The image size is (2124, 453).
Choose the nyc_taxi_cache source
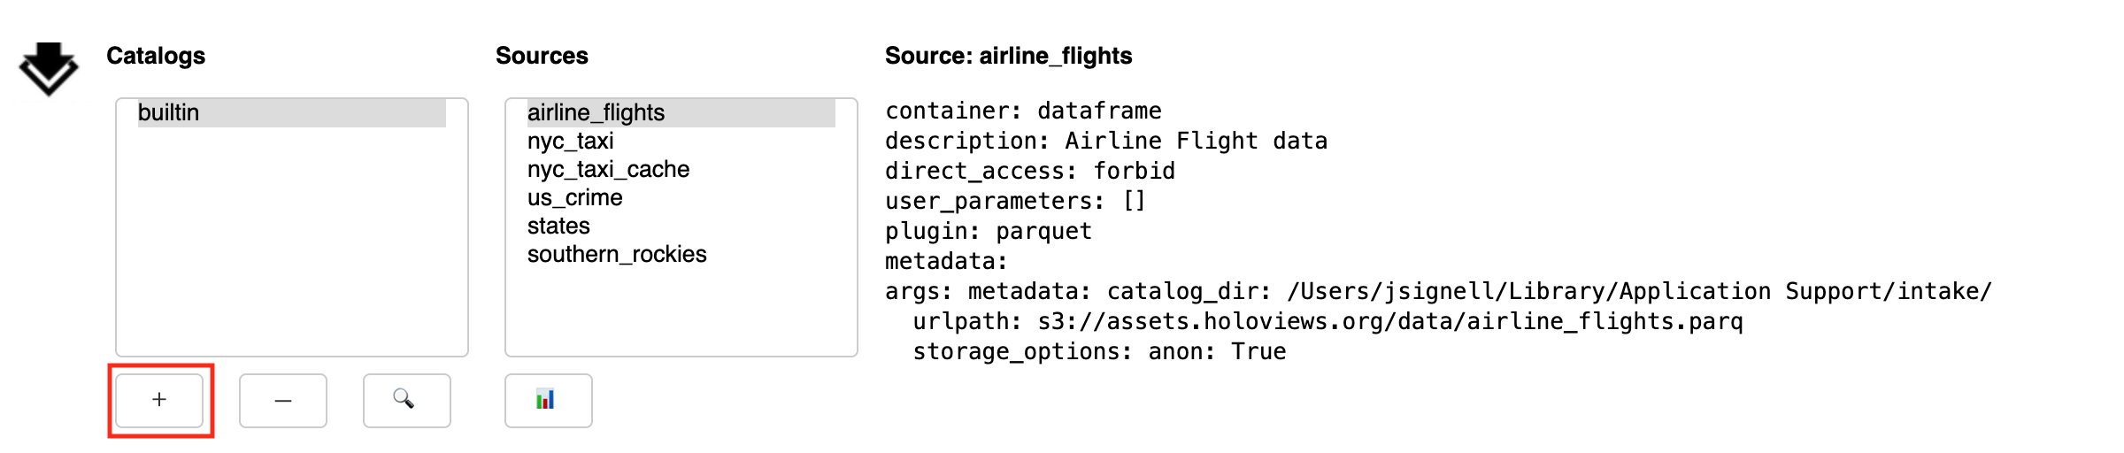coord(608,169)
